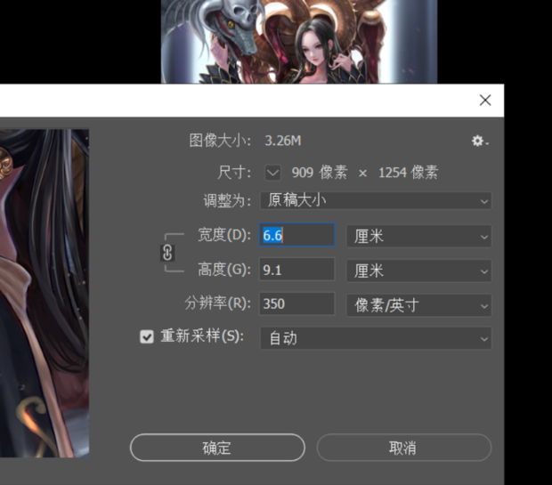Click the 分辨率(R): label

click(x=218, y=303)
